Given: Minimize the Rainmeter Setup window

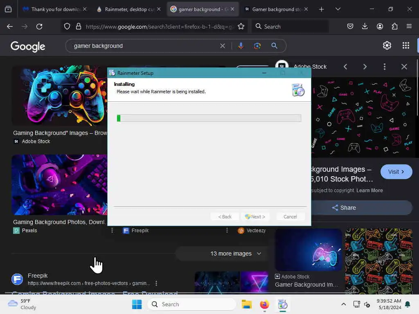Looking at the screenshot, I should pos(264,73).
